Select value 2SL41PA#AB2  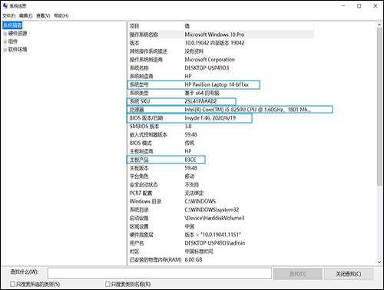200,101
